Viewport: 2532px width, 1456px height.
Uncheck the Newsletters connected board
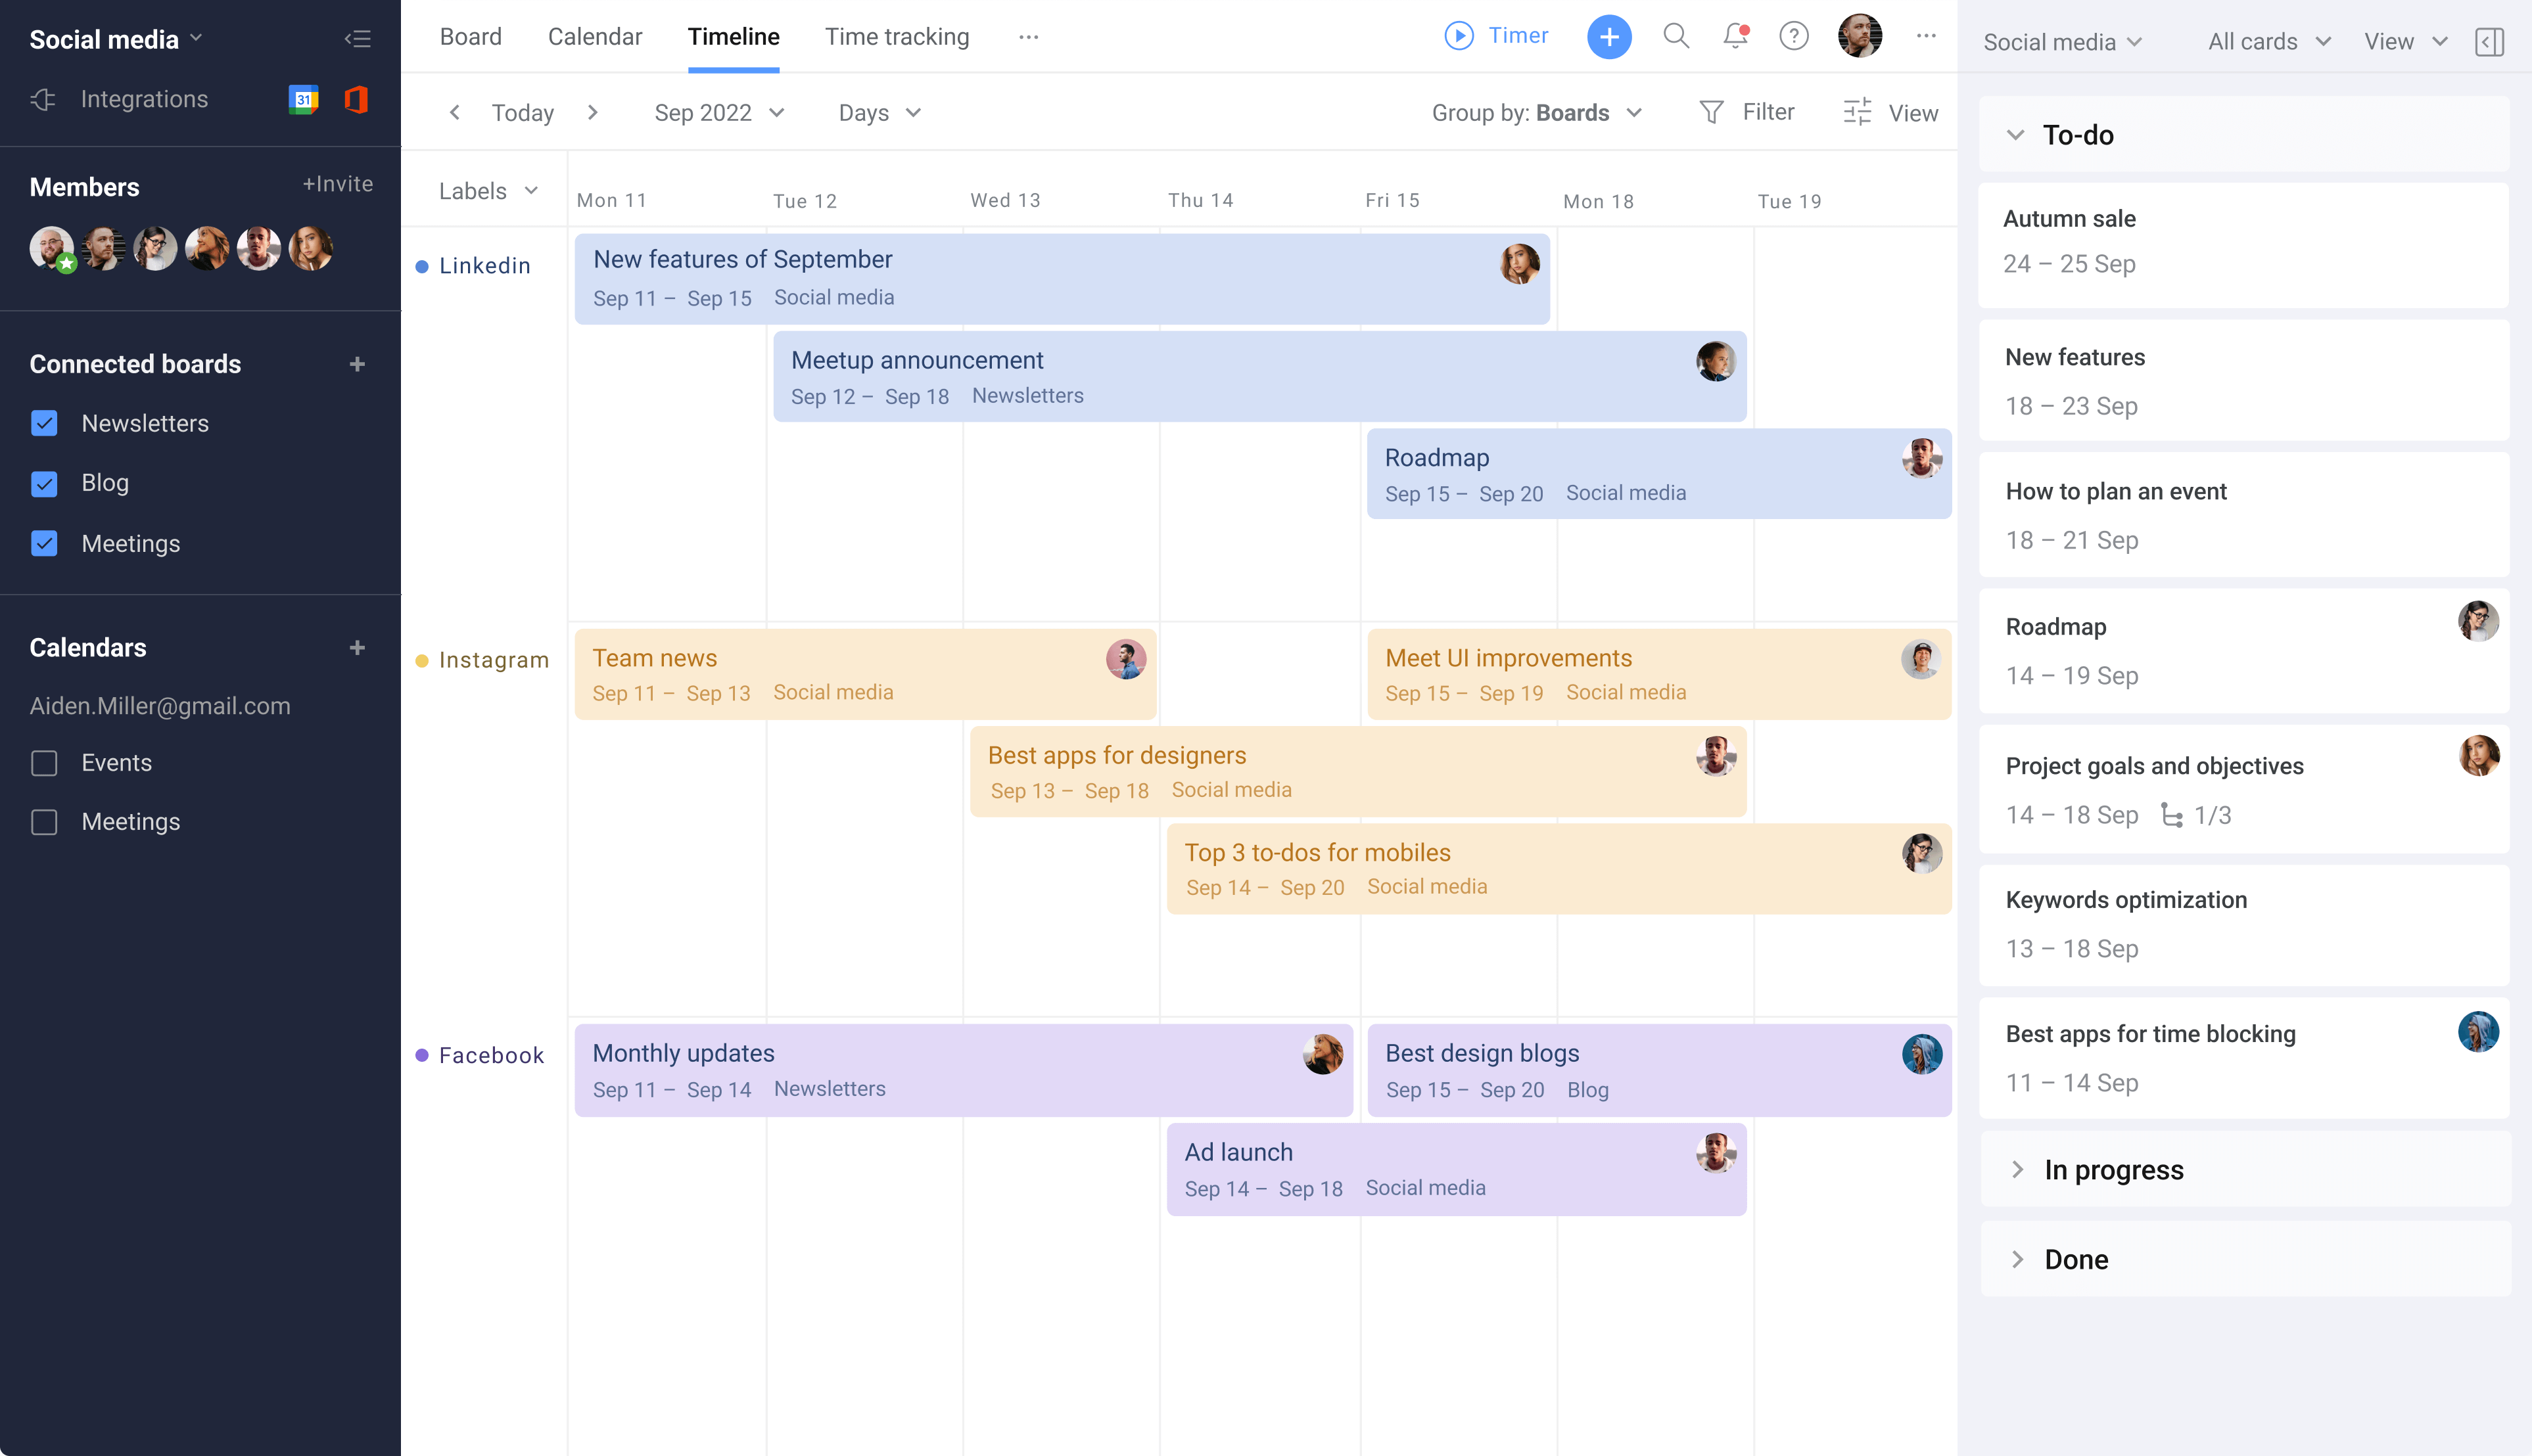click(44, 423)
